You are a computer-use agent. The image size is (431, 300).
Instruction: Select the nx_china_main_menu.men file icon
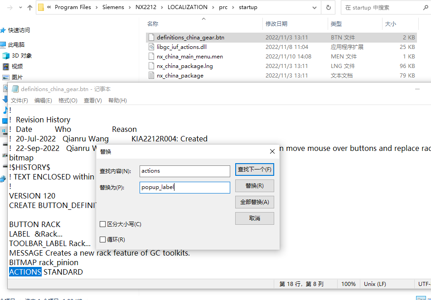[x=151, y=57]
